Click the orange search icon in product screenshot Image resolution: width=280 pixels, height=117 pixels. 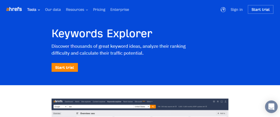point(153,107)
